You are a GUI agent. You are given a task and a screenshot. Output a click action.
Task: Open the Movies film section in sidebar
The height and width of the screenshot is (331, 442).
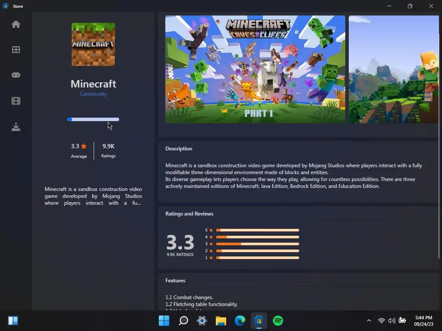(x=16, y=101)
